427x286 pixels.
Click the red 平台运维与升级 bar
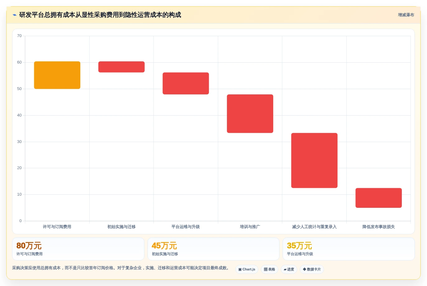pos(186,83)
